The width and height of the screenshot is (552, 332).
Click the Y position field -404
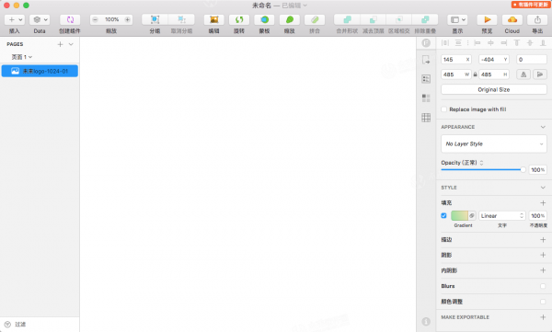pyautogui.click(x=494, y=60)
